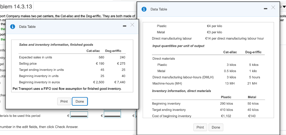
Task: Click 'Sales and inventory information, finished goods' heading
Action: point(56,45)
